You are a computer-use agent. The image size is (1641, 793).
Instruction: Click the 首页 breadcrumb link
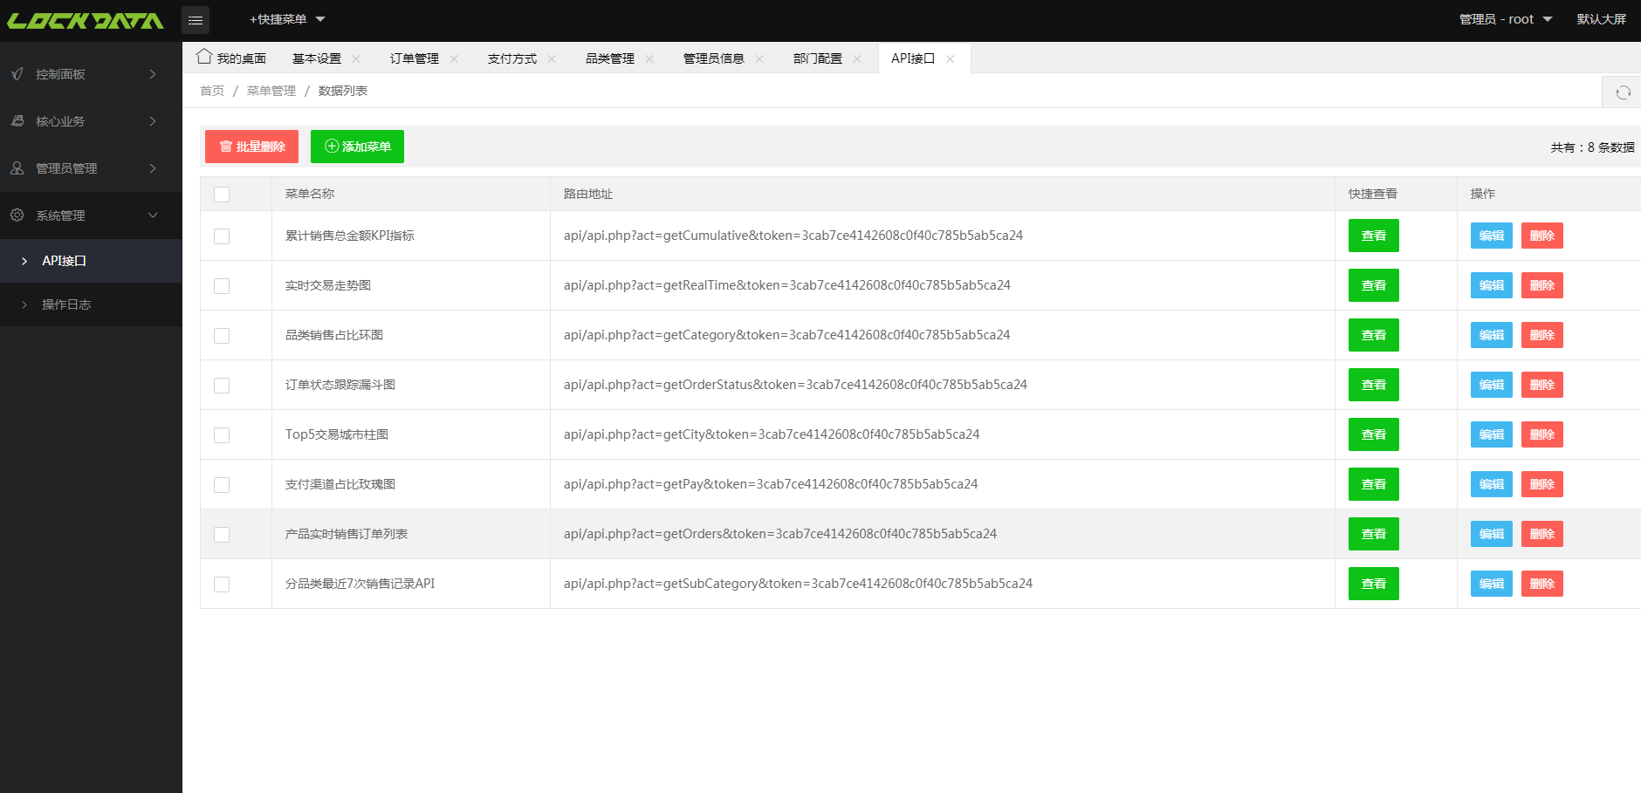coord(212,91)
